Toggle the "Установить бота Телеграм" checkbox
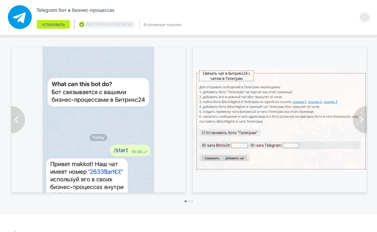 click(204, 133)
